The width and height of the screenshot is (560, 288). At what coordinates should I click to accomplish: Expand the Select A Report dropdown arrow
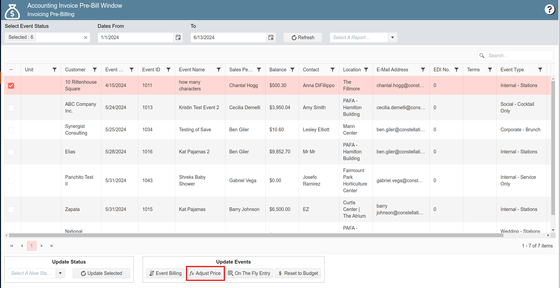[x=393, y=38]
